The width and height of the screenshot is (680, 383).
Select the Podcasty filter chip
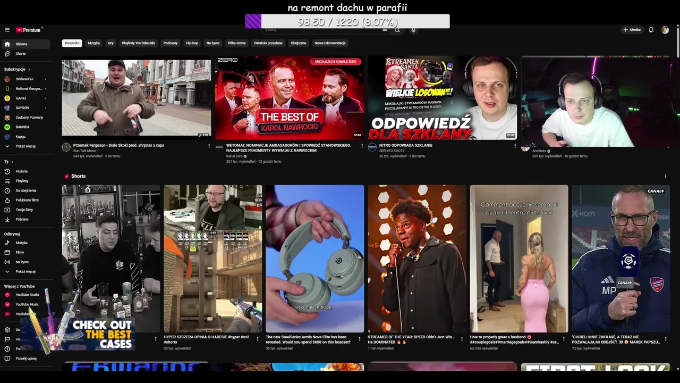[171, 43]
